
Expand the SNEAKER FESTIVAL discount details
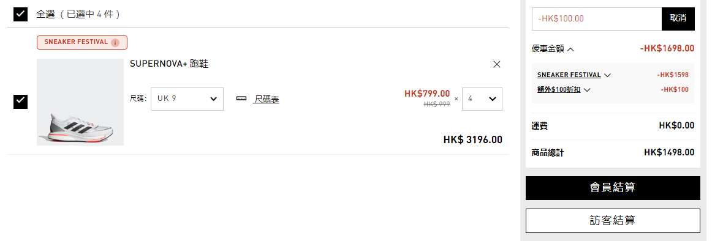coord(607,75)
